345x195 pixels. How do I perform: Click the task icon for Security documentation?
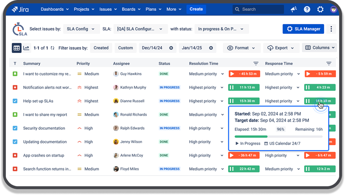[15, 128]
